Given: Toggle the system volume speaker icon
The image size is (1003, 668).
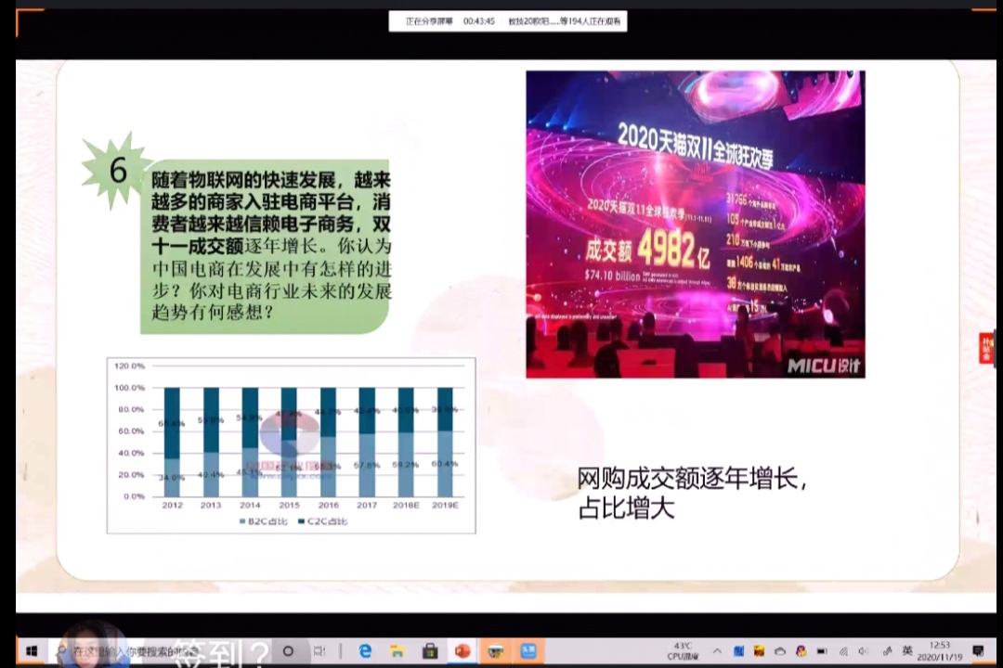Looking at the screenshot, I should pos(863,650).
